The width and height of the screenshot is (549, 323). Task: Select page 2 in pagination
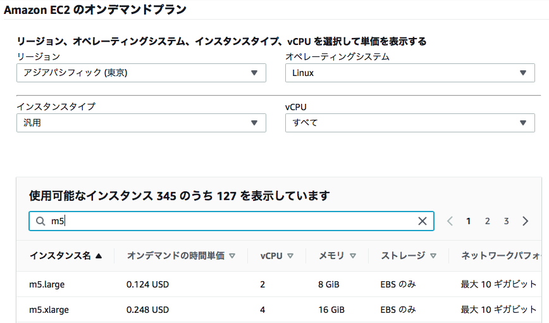pyautogui.click(x=488, y=221)
